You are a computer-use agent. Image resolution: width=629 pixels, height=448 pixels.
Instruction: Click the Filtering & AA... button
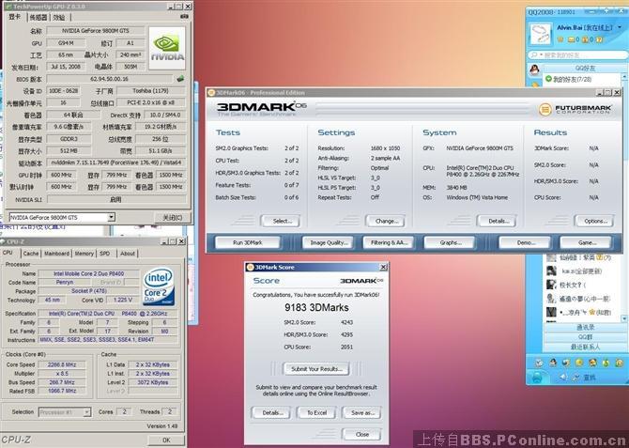click(x=389, y=243)
